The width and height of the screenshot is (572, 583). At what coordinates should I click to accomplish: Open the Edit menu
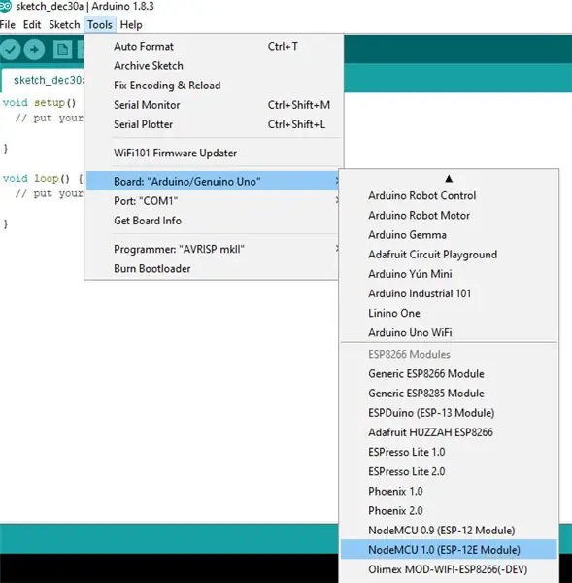(32, 25)
